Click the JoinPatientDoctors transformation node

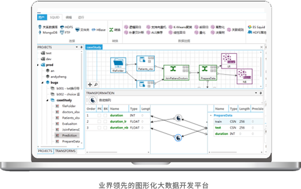pos(176,73)
